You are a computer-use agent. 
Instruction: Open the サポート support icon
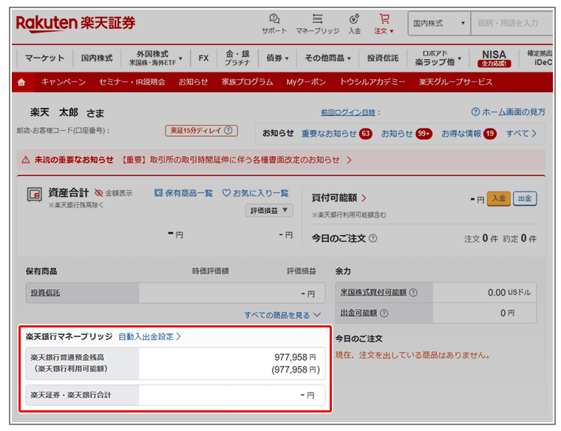pos(274,24)
